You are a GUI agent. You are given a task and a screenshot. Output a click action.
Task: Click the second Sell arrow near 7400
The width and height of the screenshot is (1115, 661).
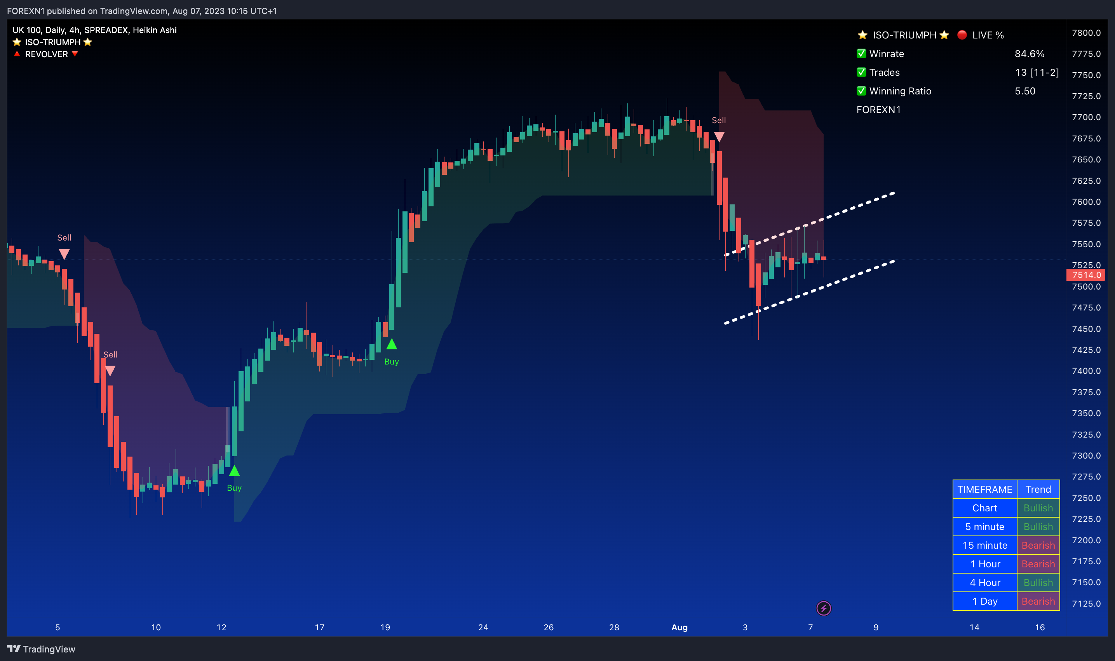tap(110, 371)
